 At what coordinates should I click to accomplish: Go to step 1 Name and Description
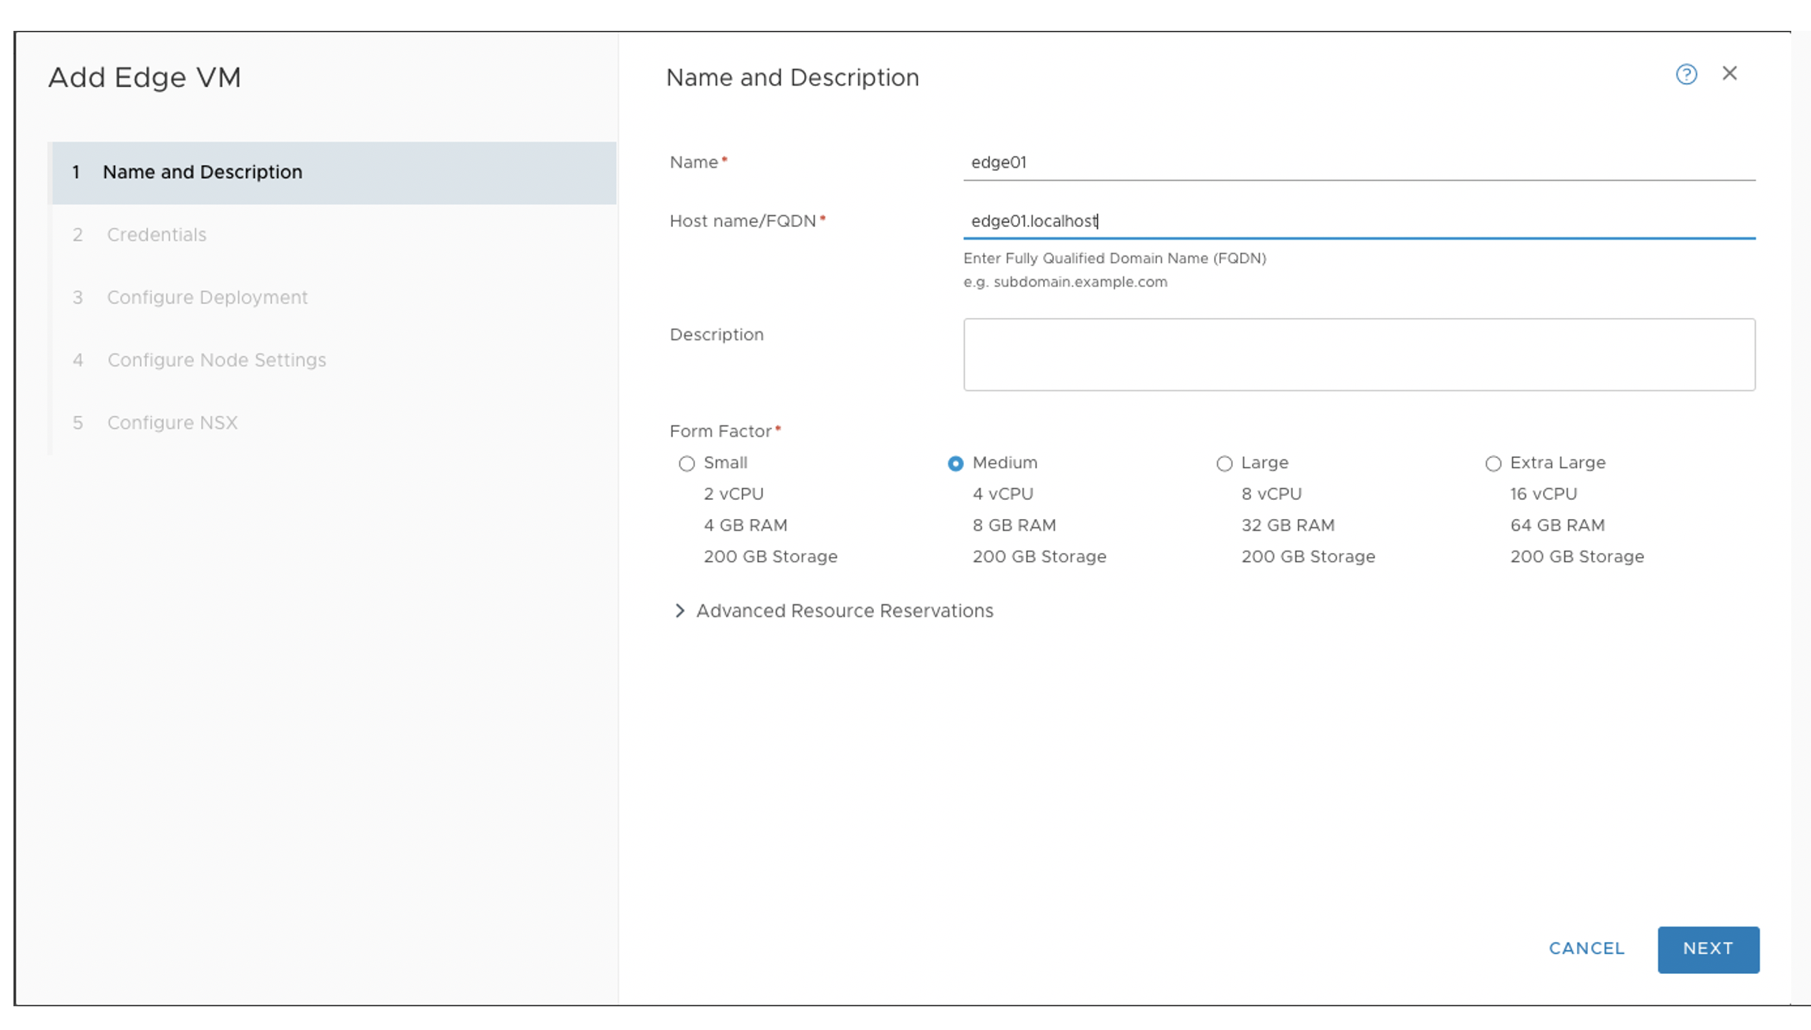tap(202, 172)
